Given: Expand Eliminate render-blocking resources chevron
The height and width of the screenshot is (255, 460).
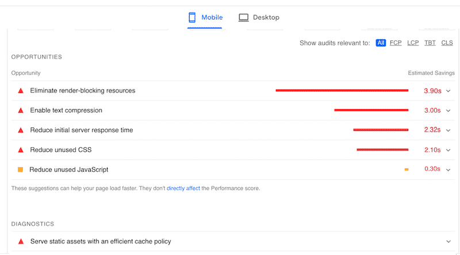Looking at the screenshot, I should [x=448, y=91].
